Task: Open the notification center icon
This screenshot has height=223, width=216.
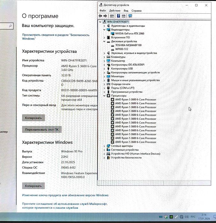Action: coord(215,217)
